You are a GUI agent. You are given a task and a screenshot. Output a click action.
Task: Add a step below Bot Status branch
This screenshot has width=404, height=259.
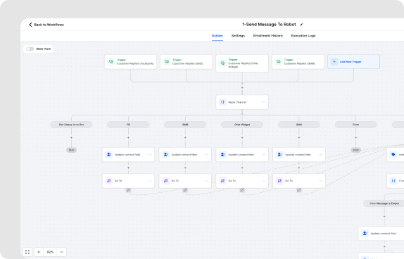(71, 138)
